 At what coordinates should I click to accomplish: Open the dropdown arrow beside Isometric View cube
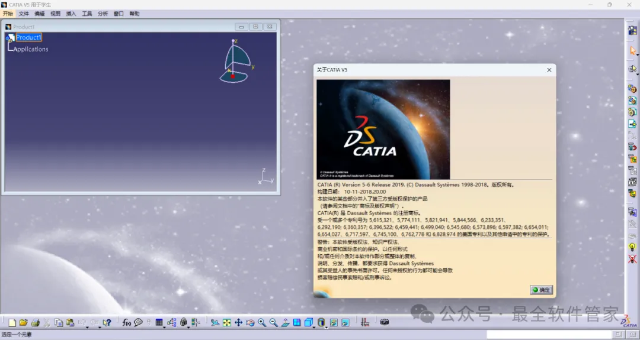coord(313,327)
